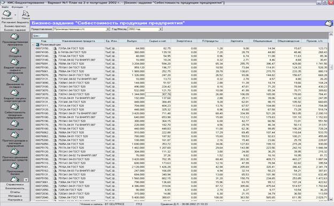Click the Представление dropdown arrow
This screenshot has width=334, height=206.
coord(108,29)
